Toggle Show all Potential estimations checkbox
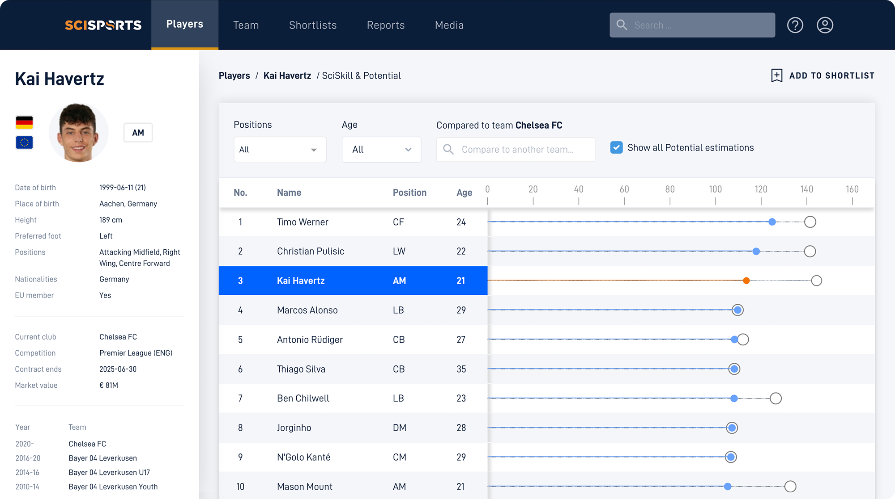 [x=616, y=147]
